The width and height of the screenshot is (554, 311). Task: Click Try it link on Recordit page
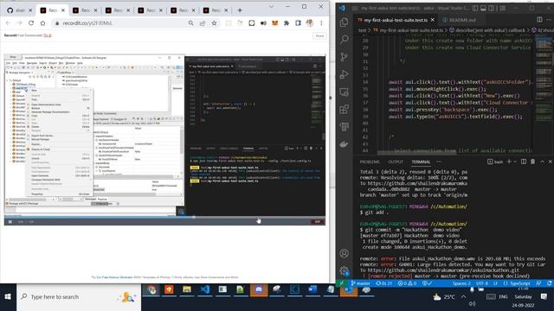click(48, 35)
